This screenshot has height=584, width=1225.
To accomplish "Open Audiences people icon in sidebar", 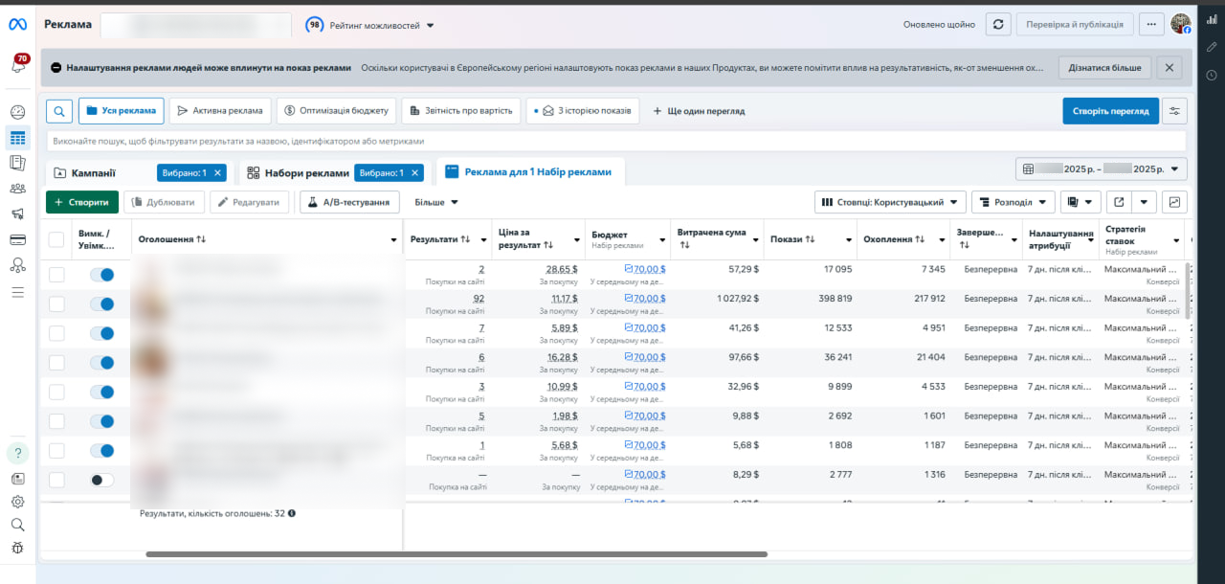I will (x=17, y=189).
